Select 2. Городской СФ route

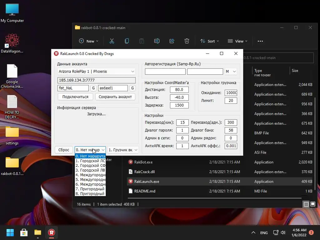click(x=90, y=166)
